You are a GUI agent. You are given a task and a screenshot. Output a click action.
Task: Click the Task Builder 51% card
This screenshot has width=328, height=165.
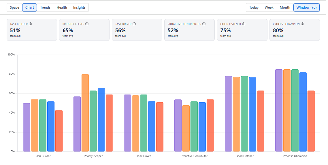click(x=32, y=30)
